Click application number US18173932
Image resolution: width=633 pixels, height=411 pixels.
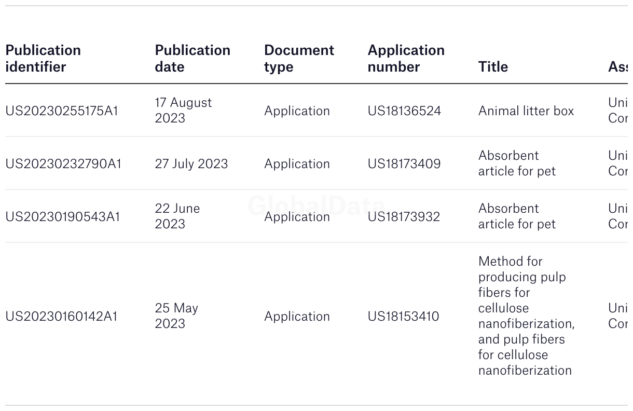click(x=404, y=217)
